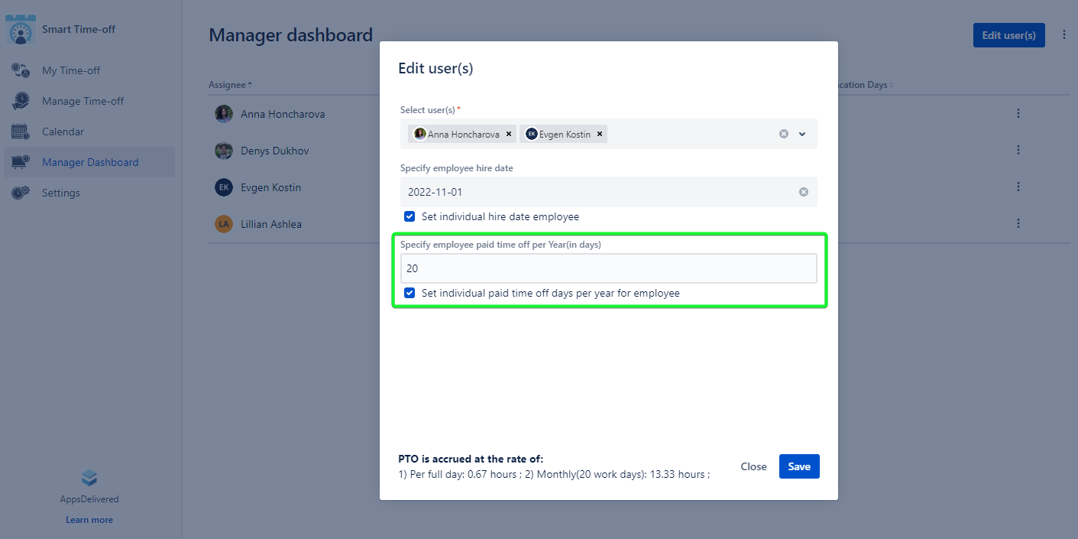Clear all selected users in field
The width and height of the screenshot is (1078, 539).
coord(783,134)
